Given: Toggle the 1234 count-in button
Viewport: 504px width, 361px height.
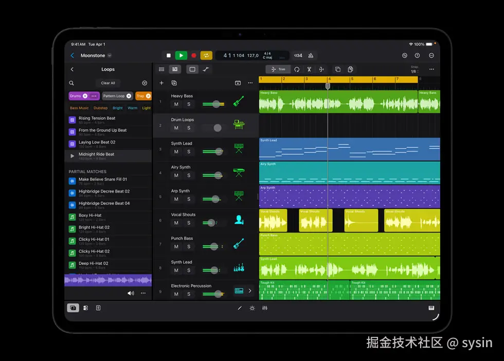Looking at the screenshot, I should point(298,55).
